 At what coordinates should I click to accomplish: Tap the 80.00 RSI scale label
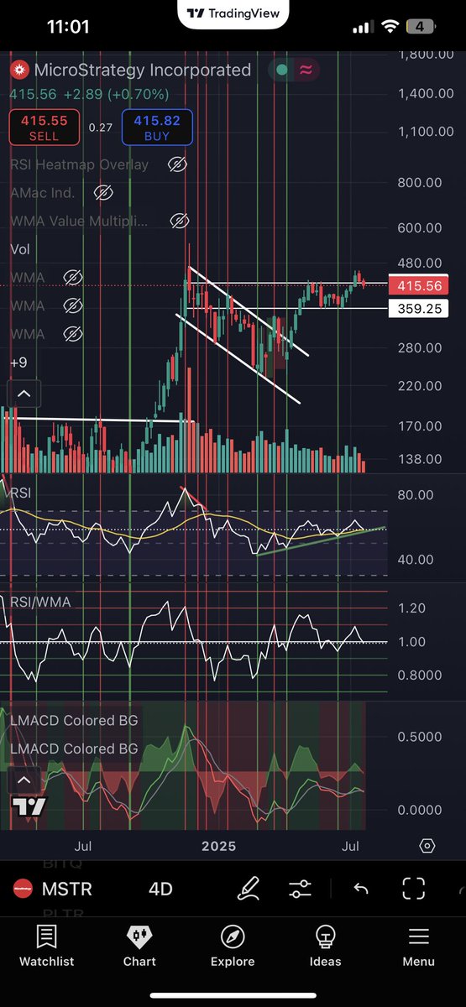click(416, 494)
